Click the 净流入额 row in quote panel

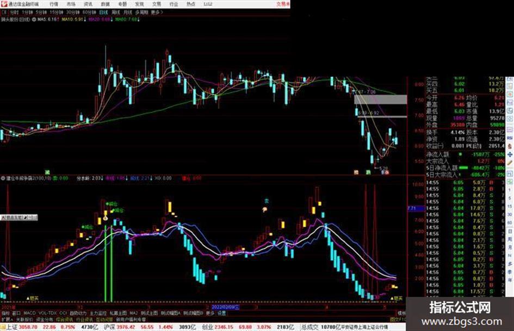[x=465, y=154]
